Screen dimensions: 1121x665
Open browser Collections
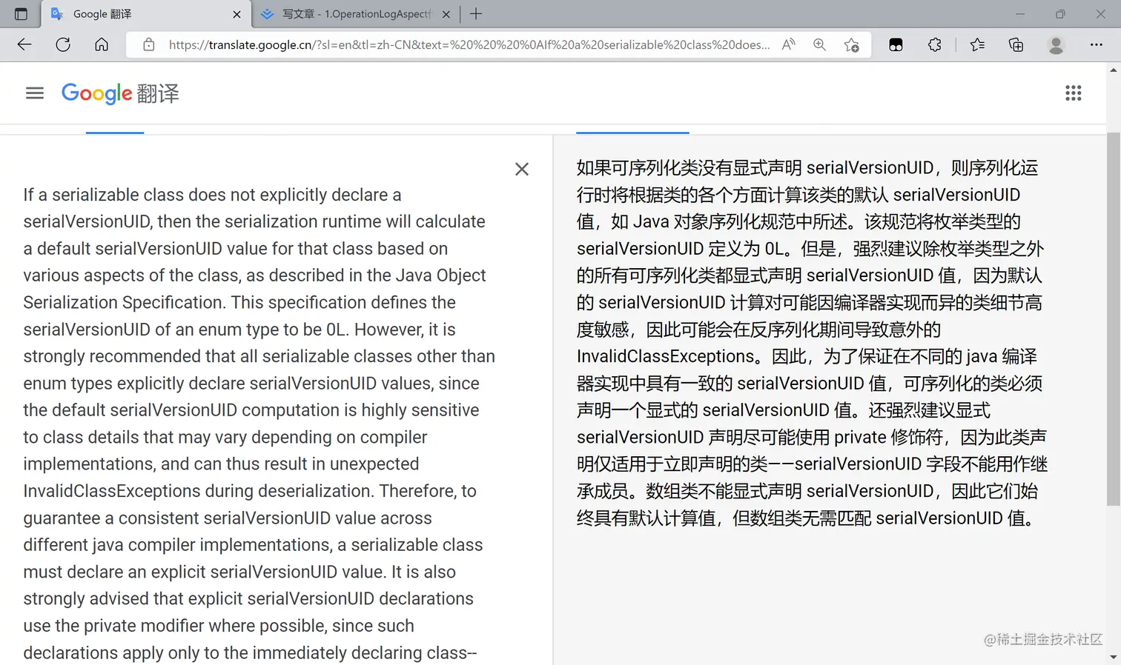pos(1016,44)
